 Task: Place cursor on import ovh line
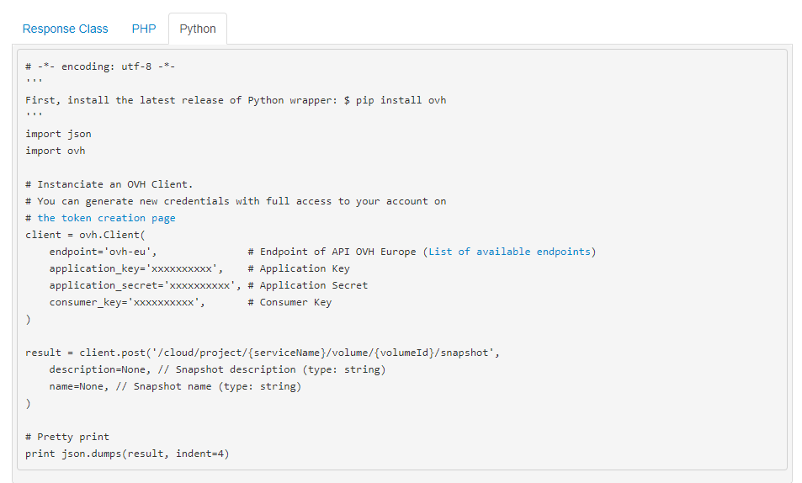click(55, 151)
